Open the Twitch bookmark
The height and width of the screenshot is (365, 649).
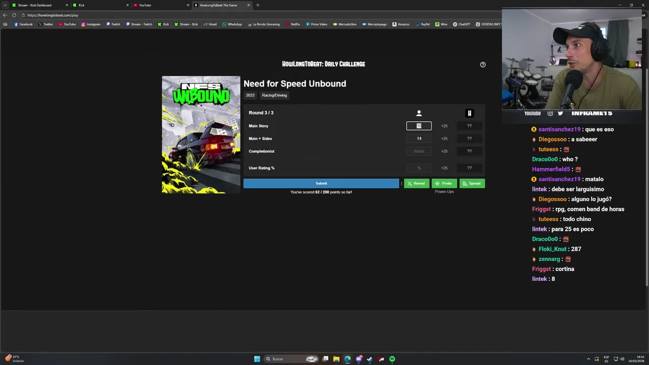[x=113, y=24]
